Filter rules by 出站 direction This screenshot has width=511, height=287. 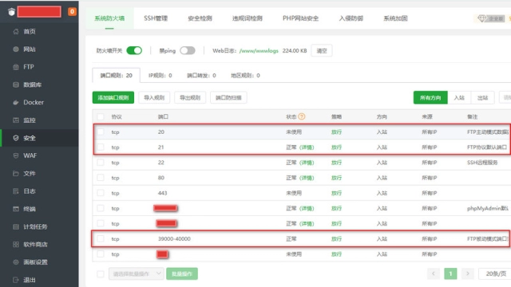point(482,97)
